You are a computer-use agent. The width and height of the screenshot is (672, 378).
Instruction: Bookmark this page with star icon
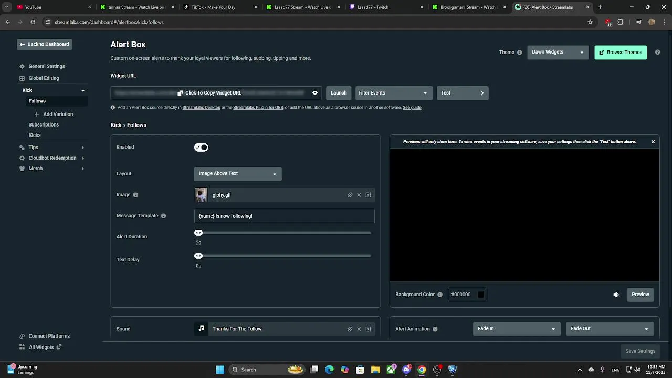tap(590, 22)
